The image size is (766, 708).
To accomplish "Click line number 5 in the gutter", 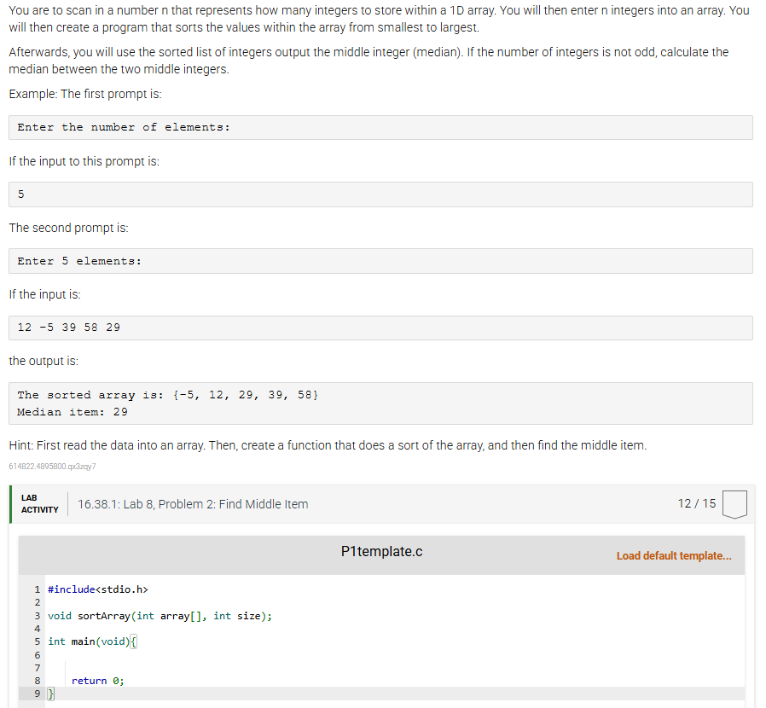I will (x=37, y=641).
